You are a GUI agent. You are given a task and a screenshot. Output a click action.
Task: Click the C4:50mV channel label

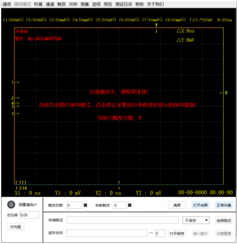click(x=83, y=20)
